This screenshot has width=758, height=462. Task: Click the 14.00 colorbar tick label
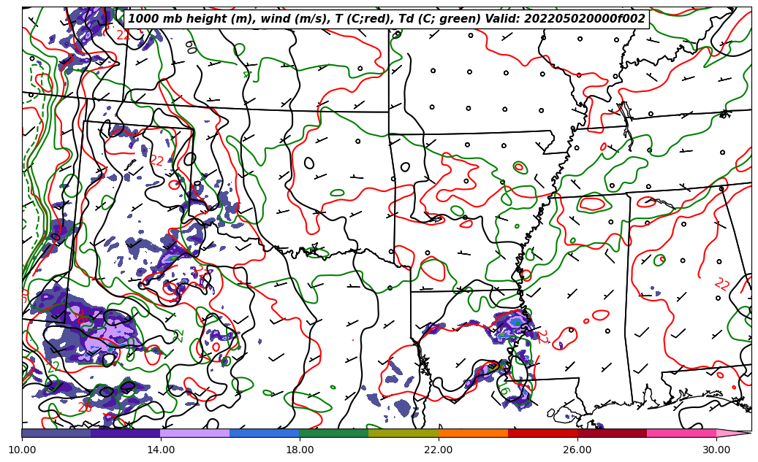click(x=161, y=450)
